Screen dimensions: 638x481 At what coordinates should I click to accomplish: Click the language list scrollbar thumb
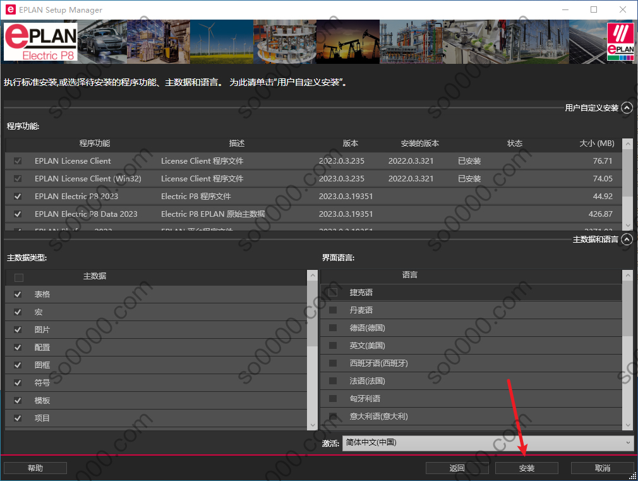(628, 308)
